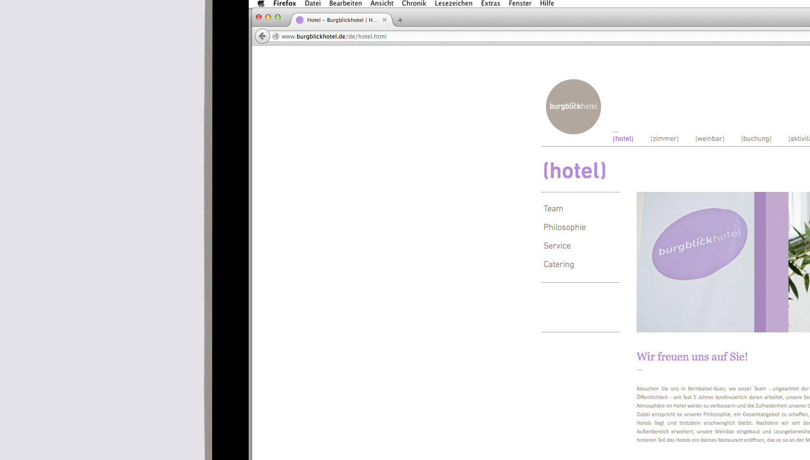Open the Chronik menu
Viewport: 810px width, 460px height.
(414, 4)
